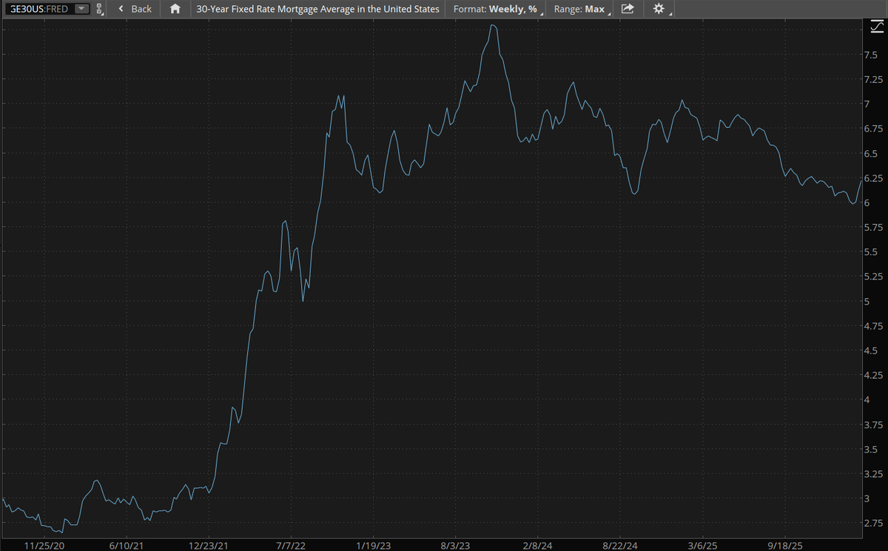Click the 9/18/25 date label
The width and height of the screenshot is (888, 551).
point(786,544)
